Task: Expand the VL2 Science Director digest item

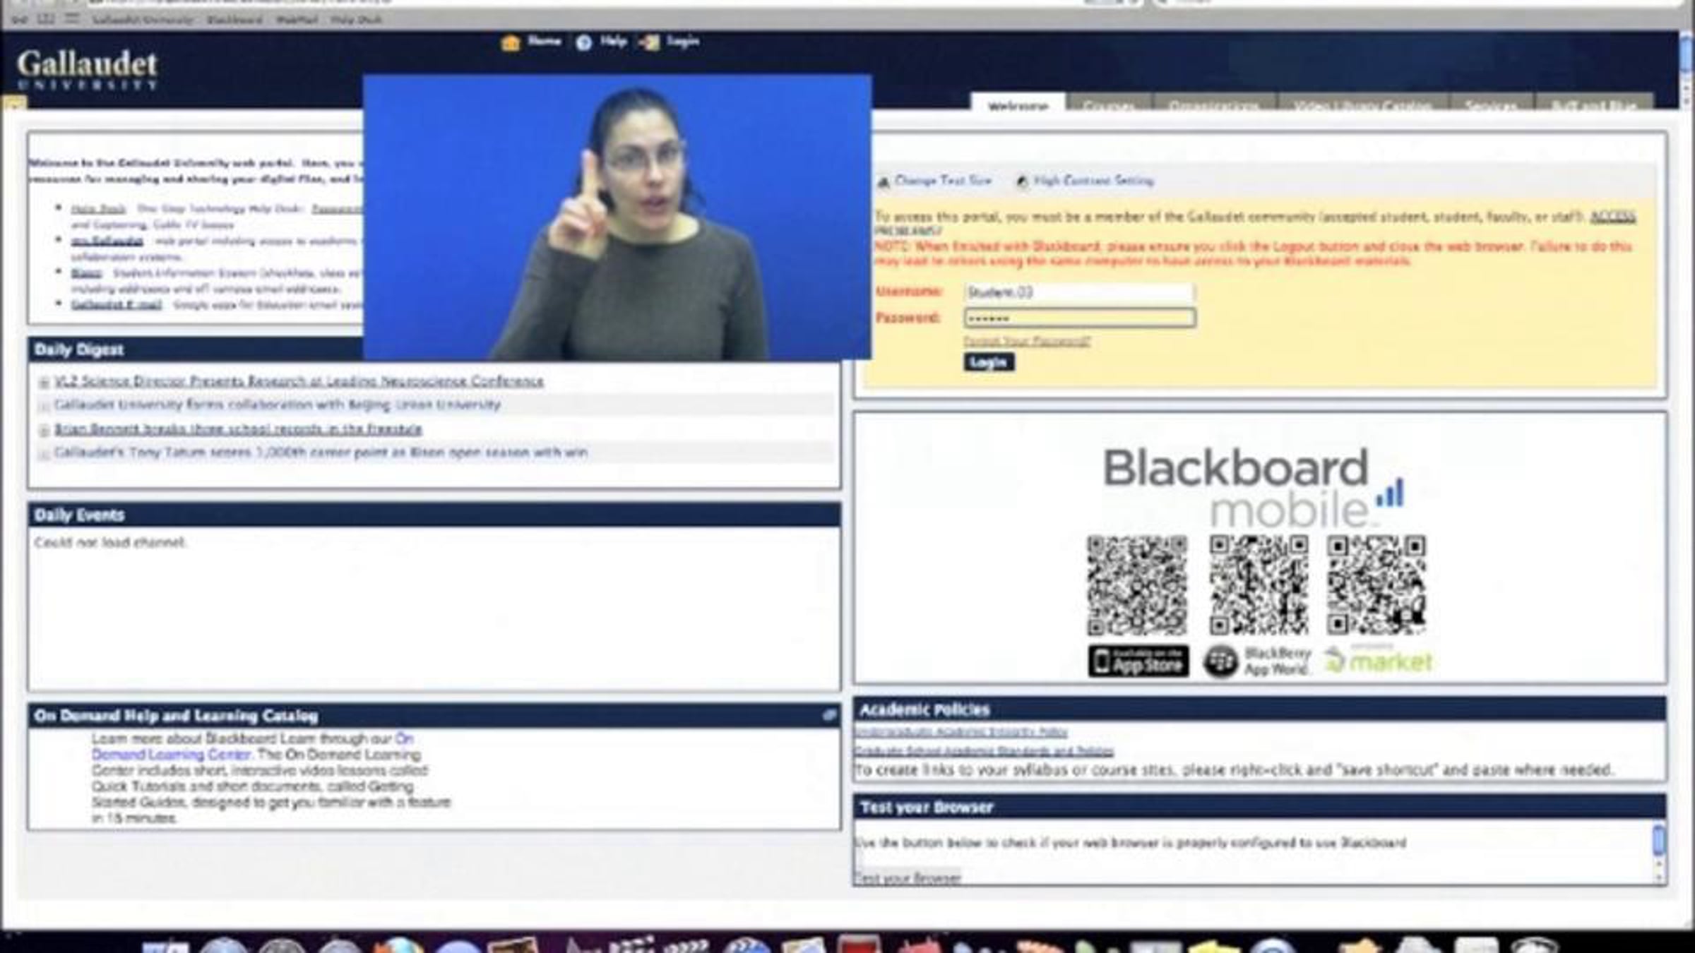Action: tap(44, 382)
